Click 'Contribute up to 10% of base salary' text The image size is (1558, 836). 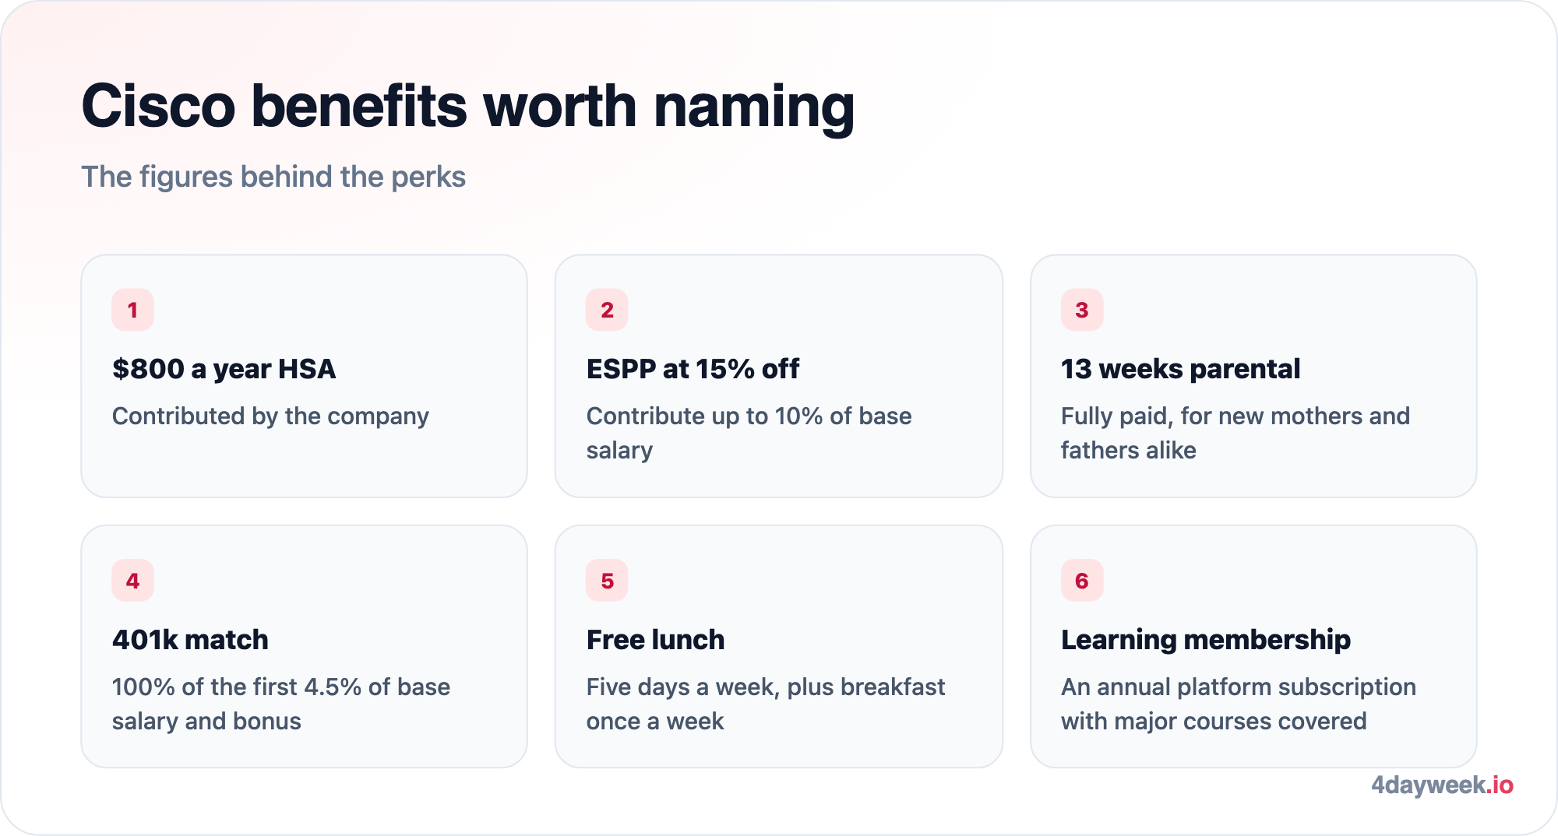pyautogui.click(x=749, y=433)
